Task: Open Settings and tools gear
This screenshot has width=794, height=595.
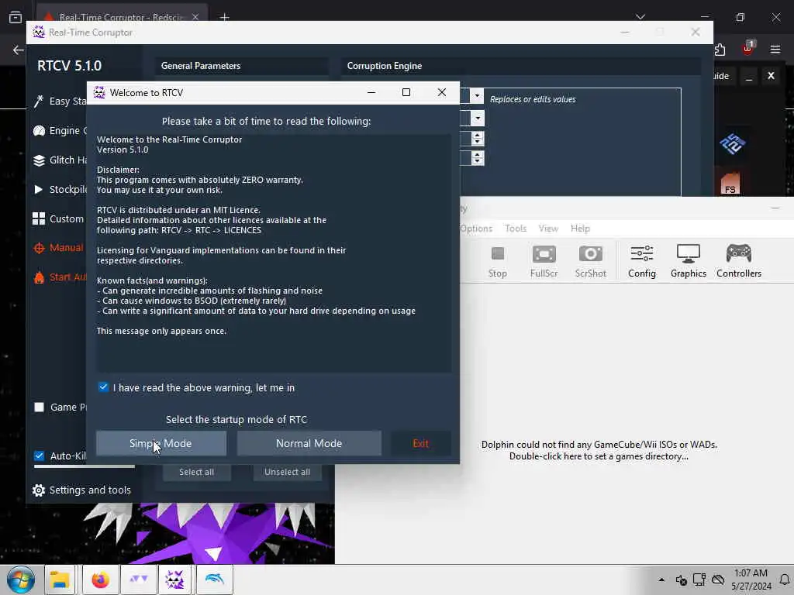Action: coord(39,490)
